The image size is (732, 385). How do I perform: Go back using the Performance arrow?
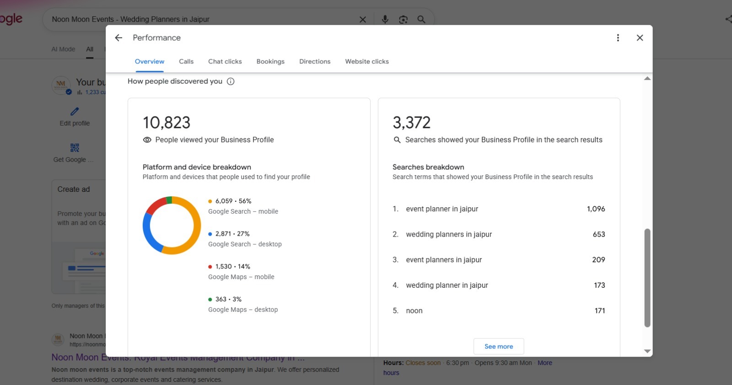pos(118,38)
